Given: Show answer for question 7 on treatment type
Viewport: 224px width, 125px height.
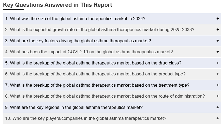Looking at the screenshot, I should [x=97, y=85].
